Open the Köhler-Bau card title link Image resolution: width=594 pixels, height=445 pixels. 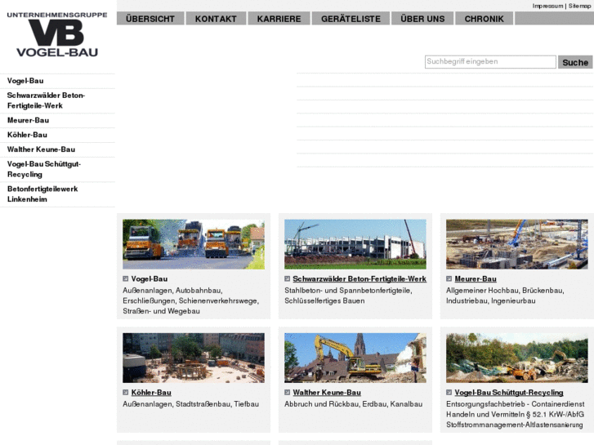(151, 393)
